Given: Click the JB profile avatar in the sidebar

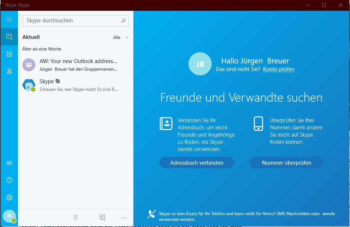Looking at the screenshot, I should (9, 216).
